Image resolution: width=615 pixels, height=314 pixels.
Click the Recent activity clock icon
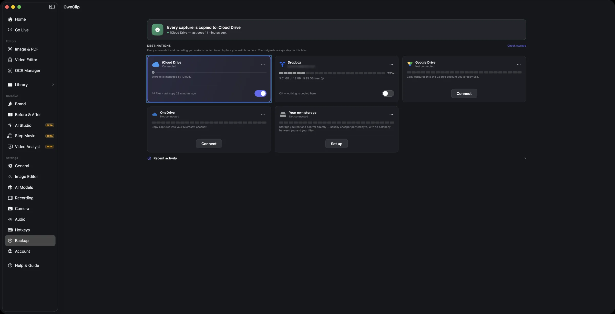coord(149,158)
